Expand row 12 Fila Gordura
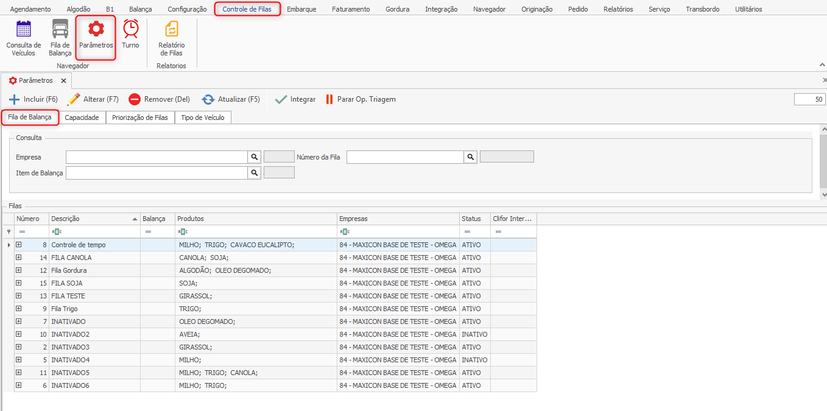Screen dimensions: 827x411 19,270
